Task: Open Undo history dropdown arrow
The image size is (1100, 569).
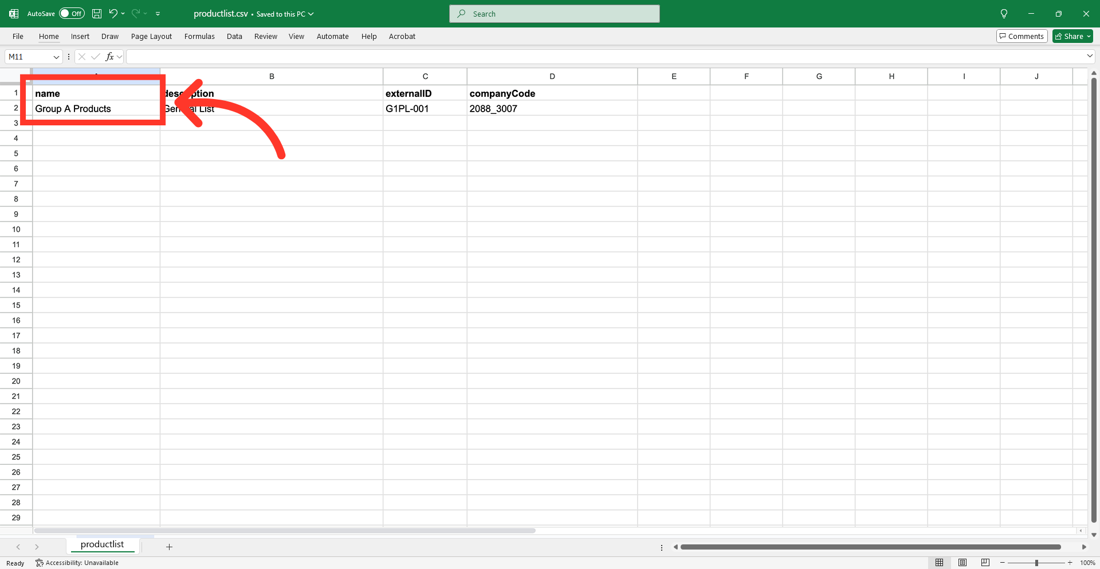Action: [123, 14]
